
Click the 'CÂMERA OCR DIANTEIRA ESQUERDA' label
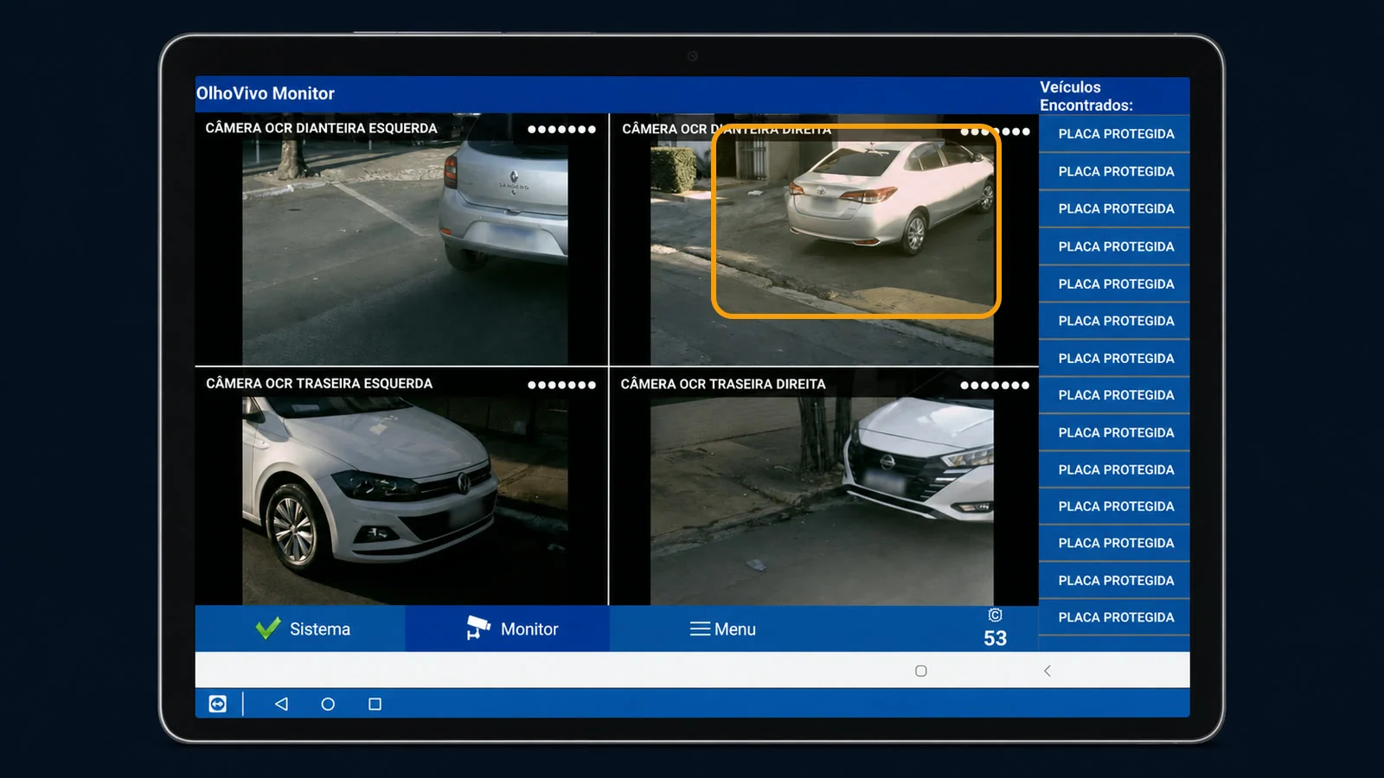(x=321, y=128)
